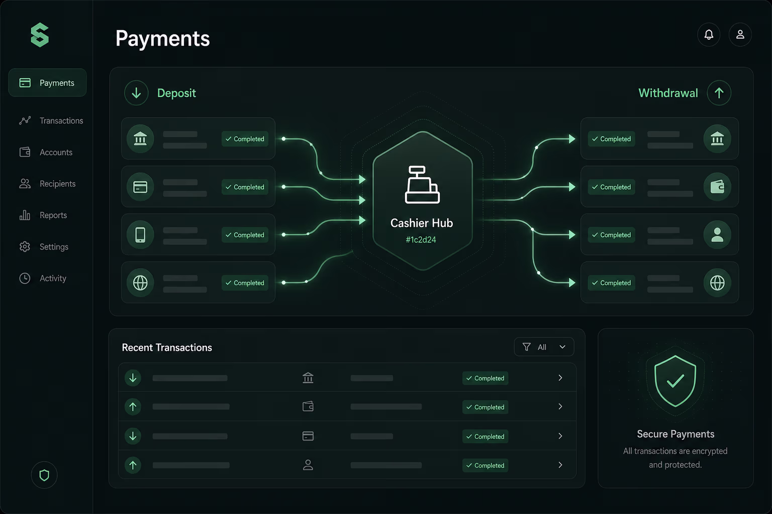Click down-arrow icon in bank transaction row
This screenshot has height=514, width=772.
[133, 377]
